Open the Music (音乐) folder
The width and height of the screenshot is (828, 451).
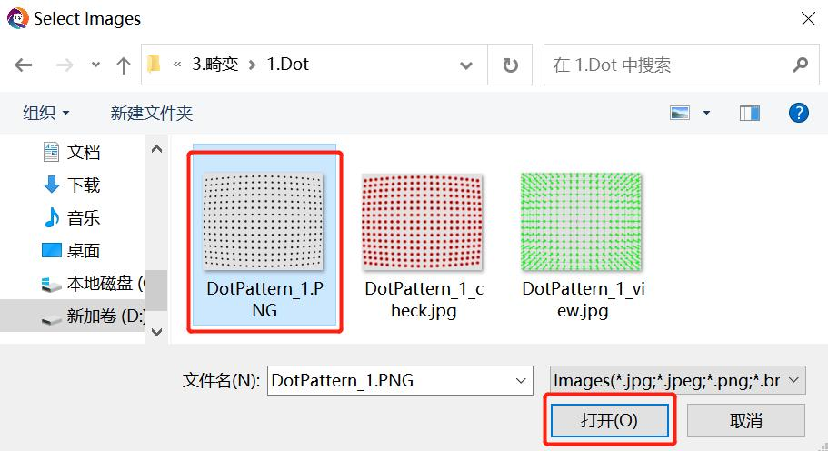[83, 218]
